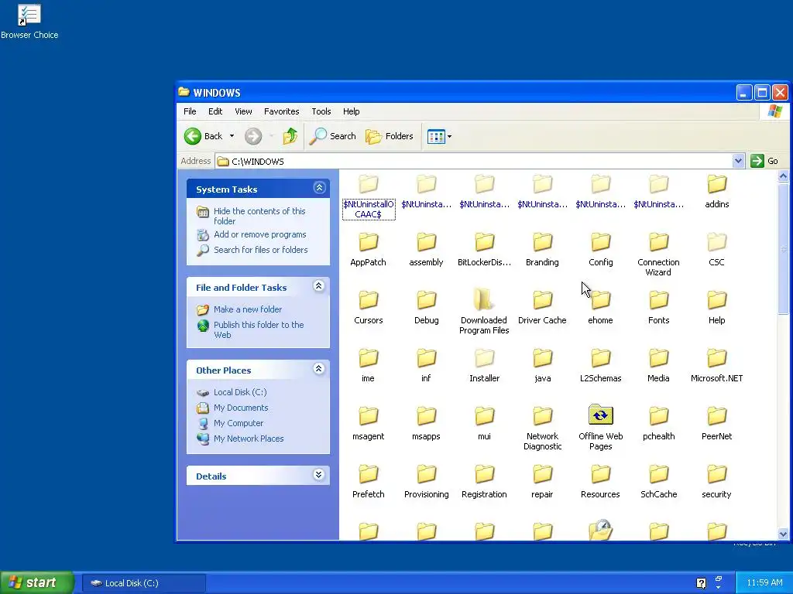
Task: Open the Edit menu
Action: coord(215,111)
